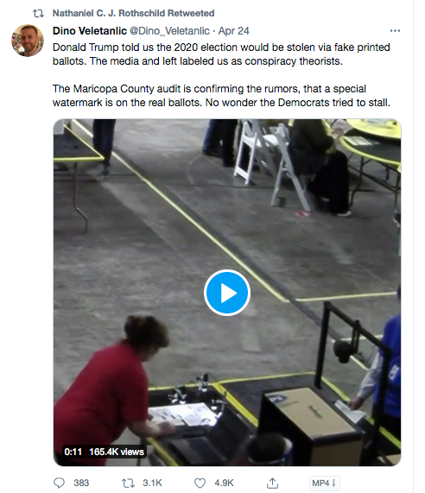Open the three-dot more options menu
The height and width of the screenshot is (493, 425).
[395, 31]
